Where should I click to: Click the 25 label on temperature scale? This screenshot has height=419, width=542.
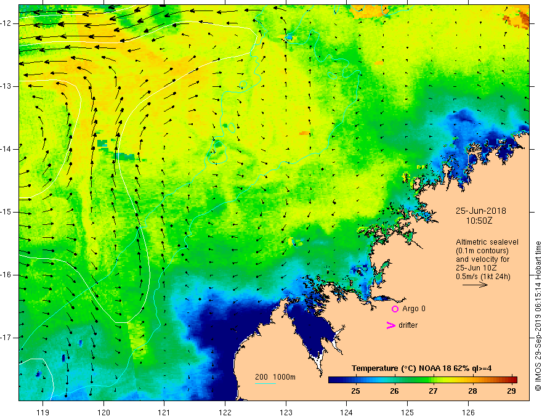point(356,391)
